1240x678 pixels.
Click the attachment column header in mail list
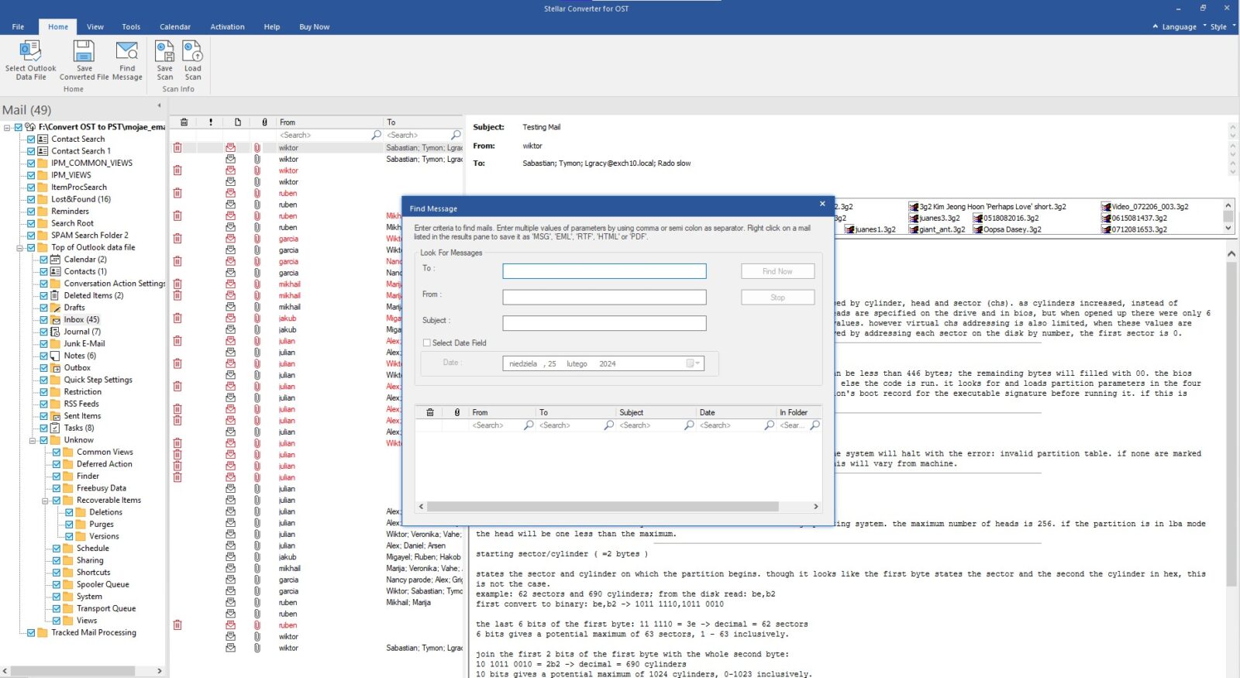click(264, 122)
